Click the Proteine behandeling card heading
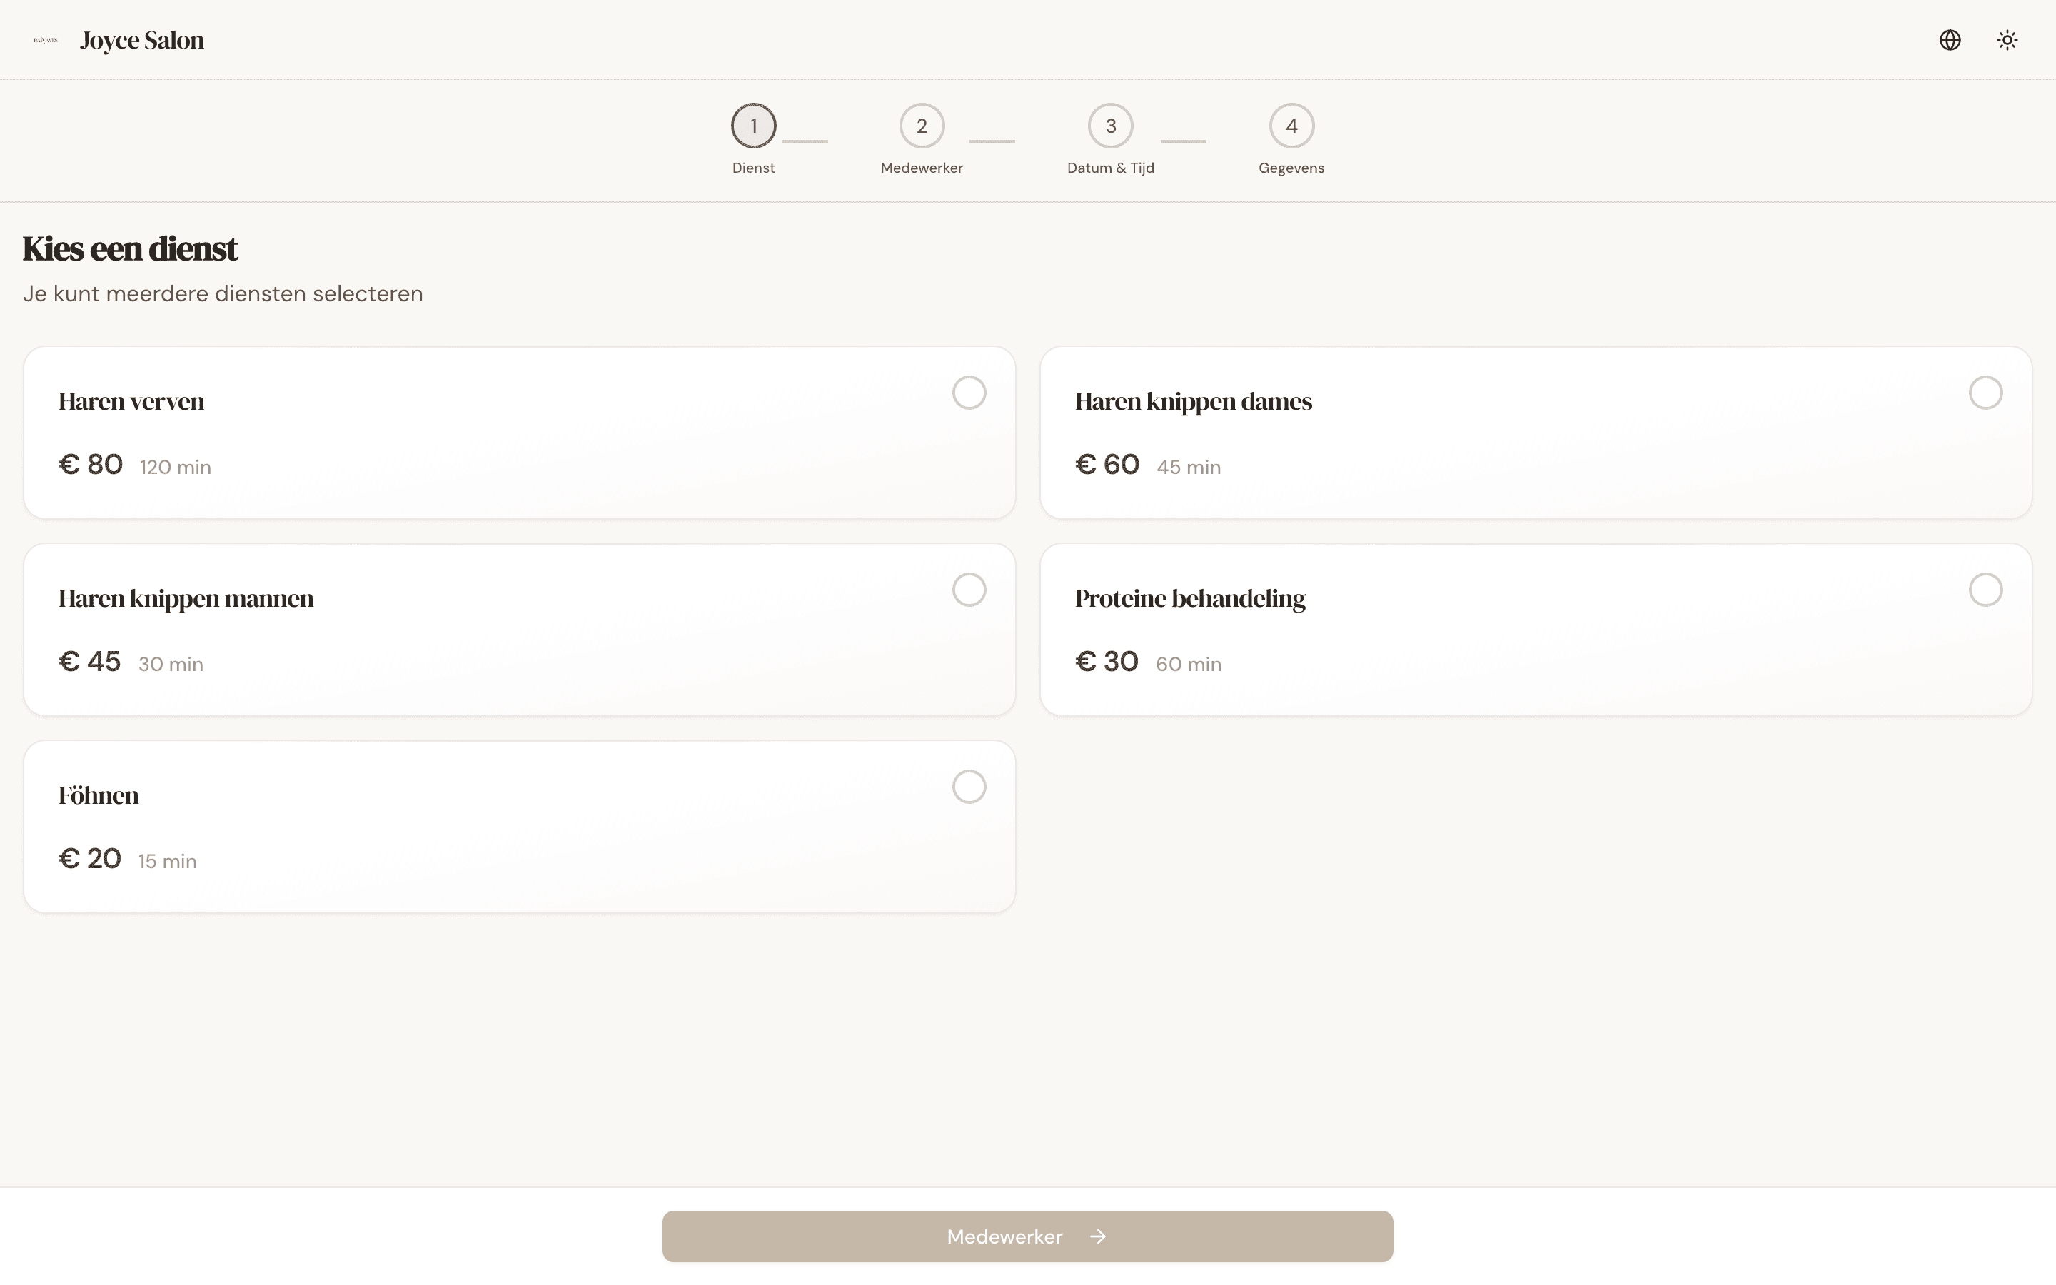Screen dimensions: 2056x1285 [x=1189, y=598]
